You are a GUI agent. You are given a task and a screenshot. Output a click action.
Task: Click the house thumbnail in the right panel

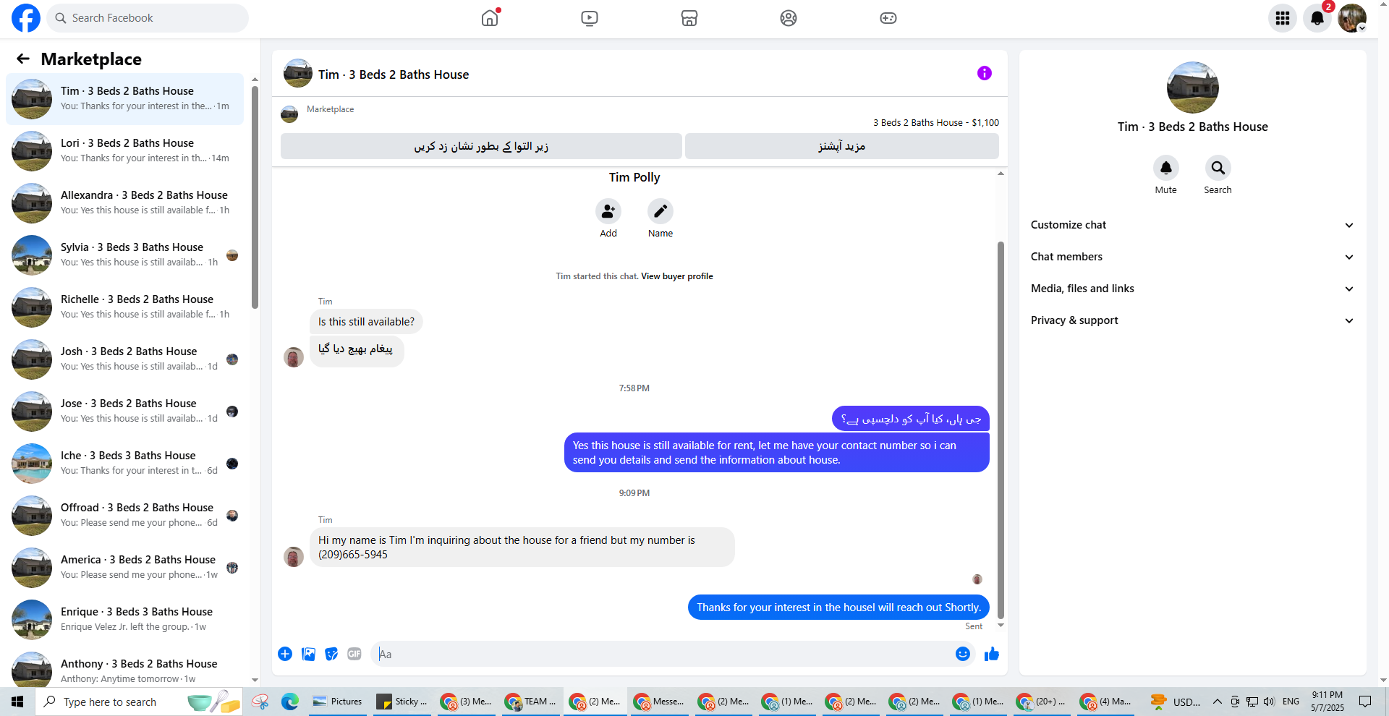[x=1193, y=88]
